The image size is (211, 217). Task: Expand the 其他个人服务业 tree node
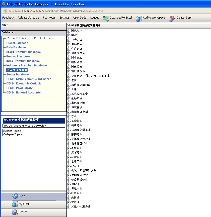click(x=68, y=207)
